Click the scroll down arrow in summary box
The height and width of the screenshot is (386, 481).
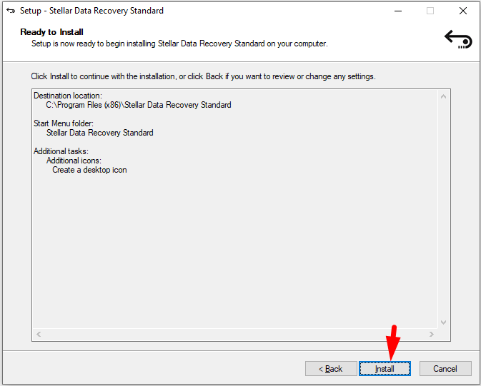443,322
